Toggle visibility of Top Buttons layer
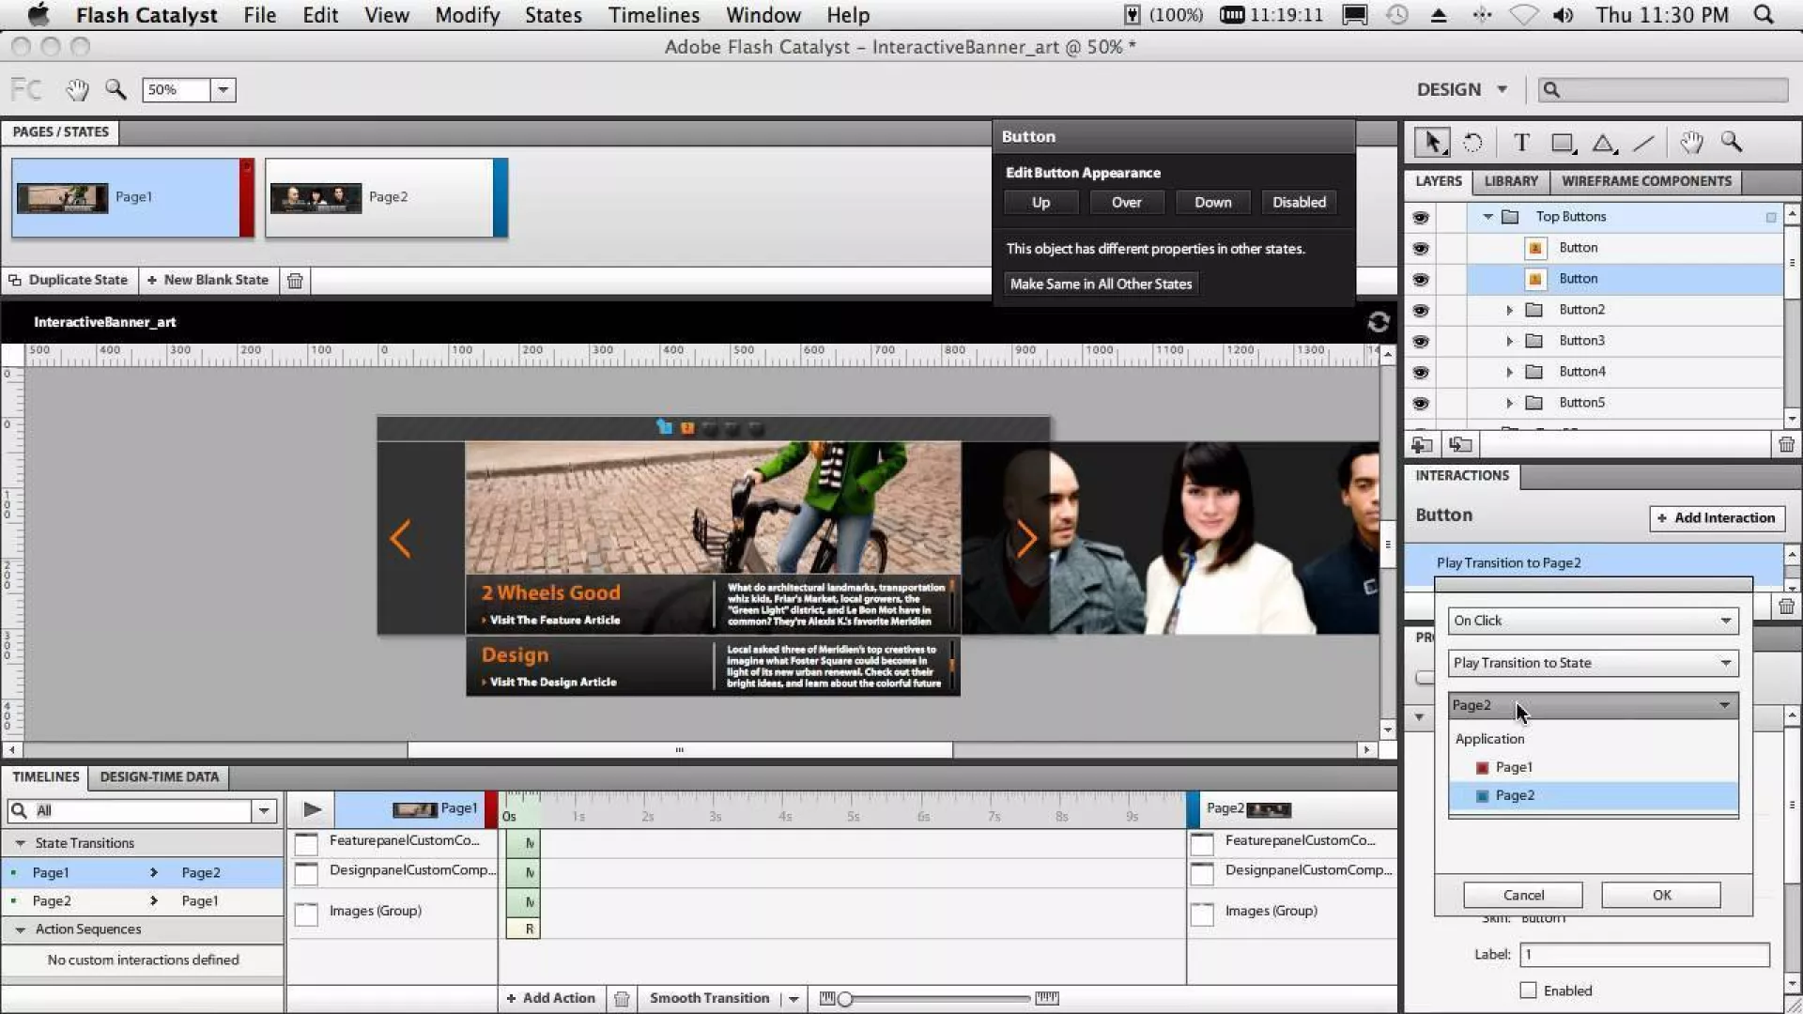Viewport: 1803px width, 1014px height. (1420, 217)
